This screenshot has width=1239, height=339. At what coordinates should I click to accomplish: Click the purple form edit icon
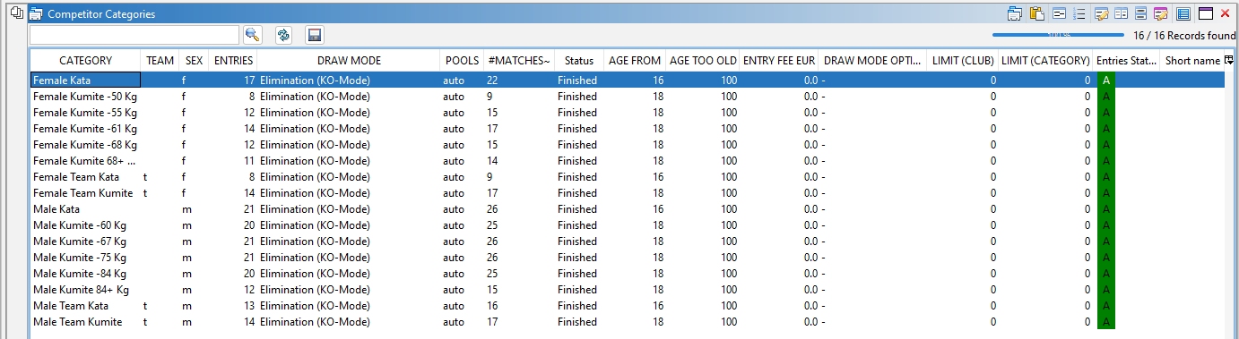(1160, 13)
